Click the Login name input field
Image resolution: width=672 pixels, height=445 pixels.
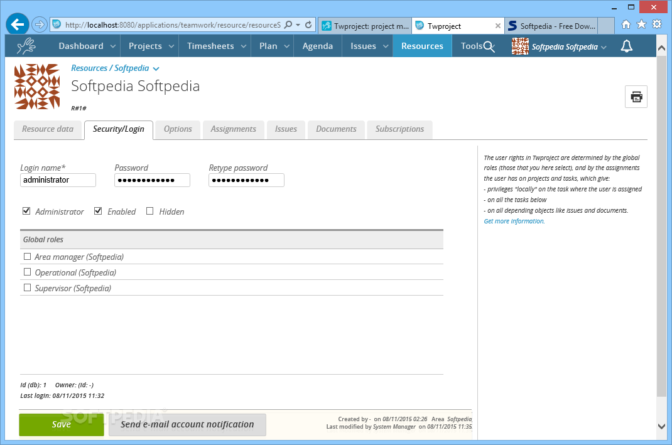click(58, 180)
